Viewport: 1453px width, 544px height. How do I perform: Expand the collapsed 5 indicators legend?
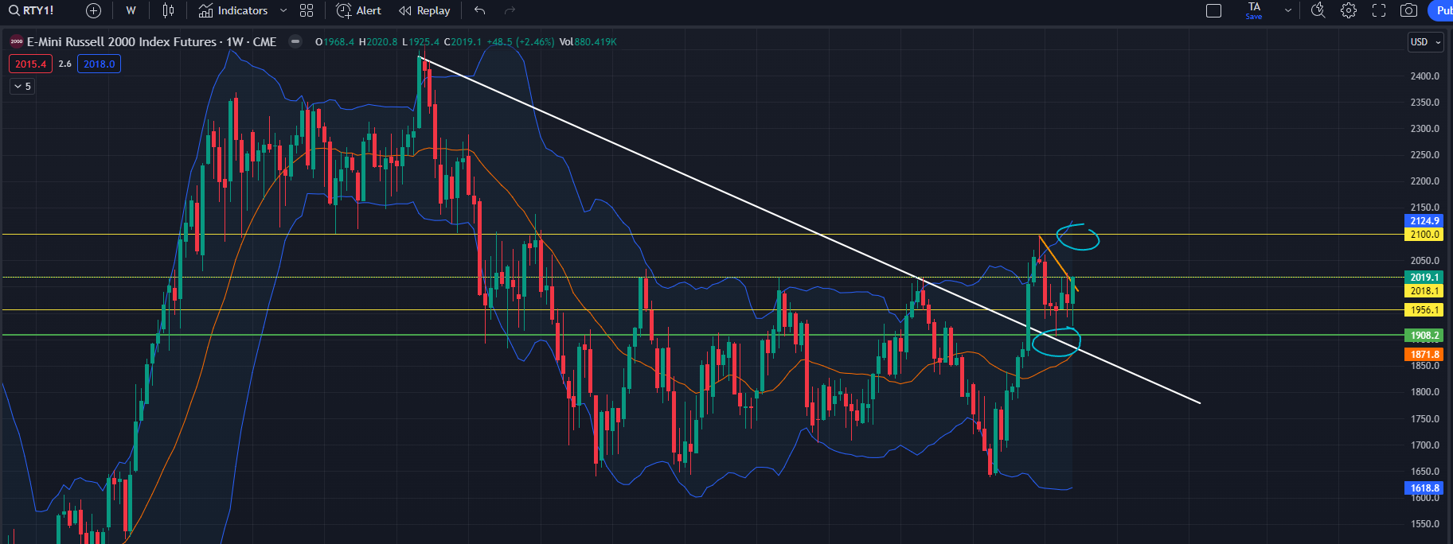(22, 86)
